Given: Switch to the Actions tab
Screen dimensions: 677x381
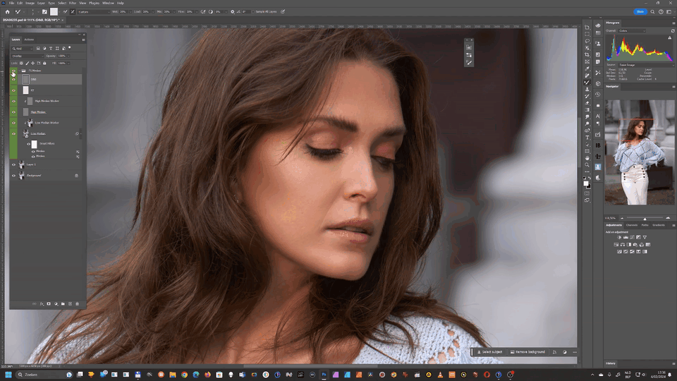Looking at the screenshot, I should coord(29,40).
